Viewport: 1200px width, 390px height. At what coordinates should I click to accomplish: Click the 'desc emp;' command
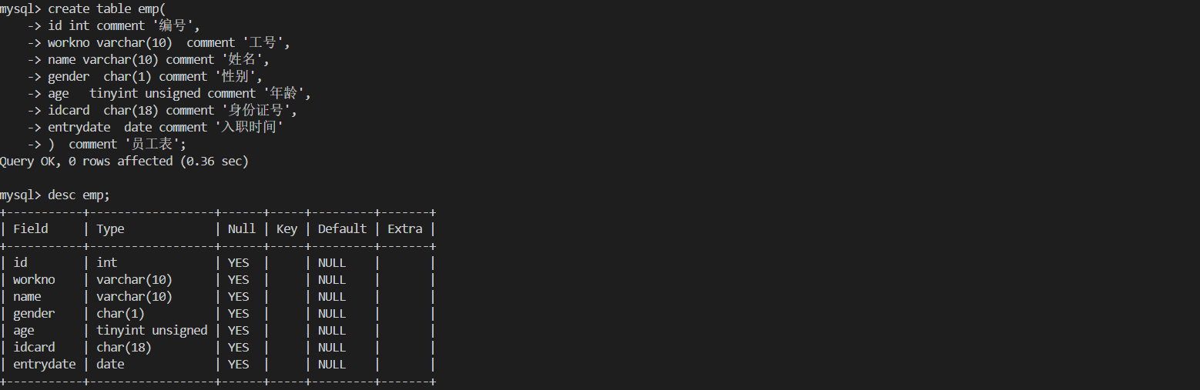[x=79, y=195]
